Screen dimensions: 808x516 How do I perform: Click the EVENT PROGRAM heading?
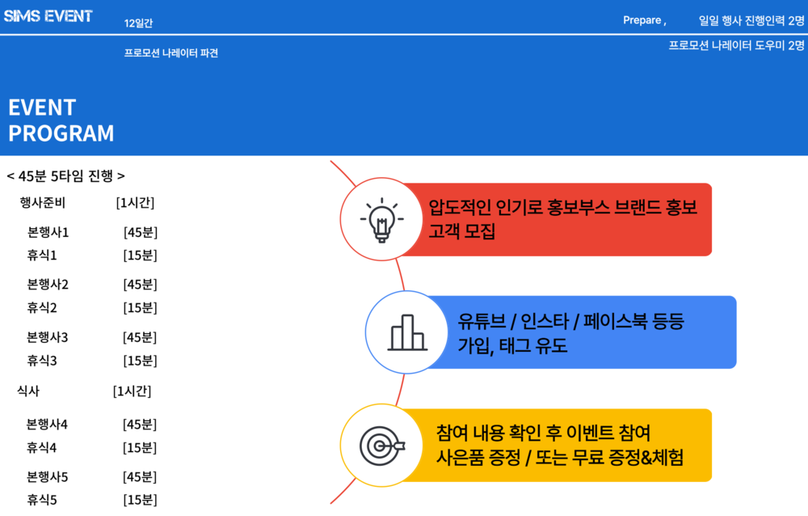click(61, 121)
